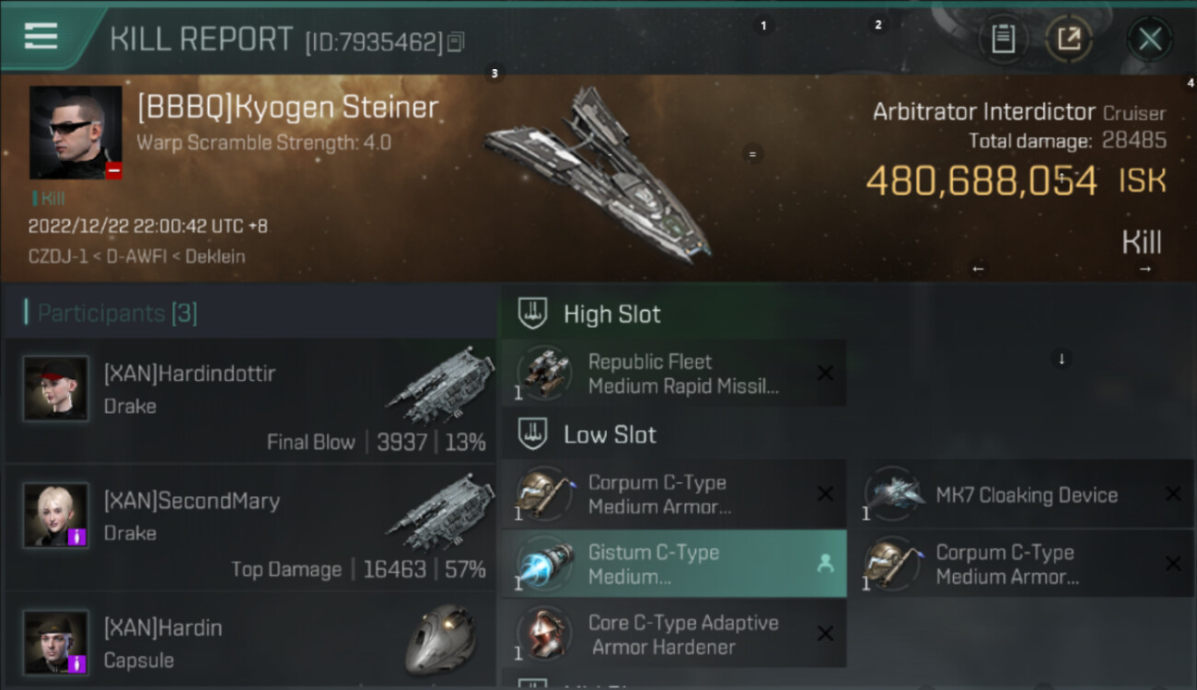
Task: Share kill report via export icon
Action: 1069,39
